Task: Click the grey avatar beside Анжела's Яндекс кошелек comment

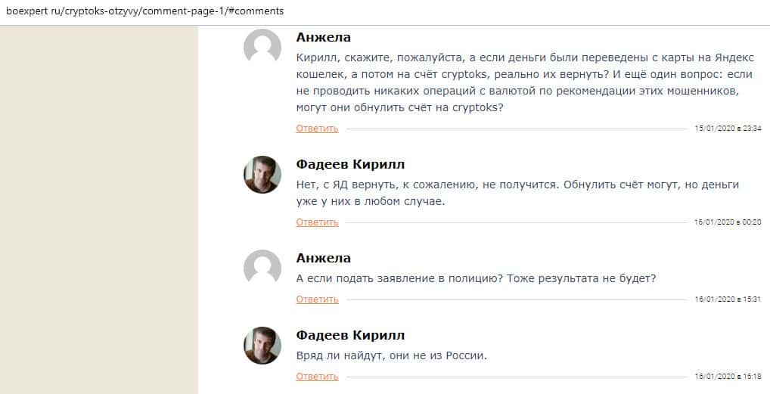Action: [262, 48]
